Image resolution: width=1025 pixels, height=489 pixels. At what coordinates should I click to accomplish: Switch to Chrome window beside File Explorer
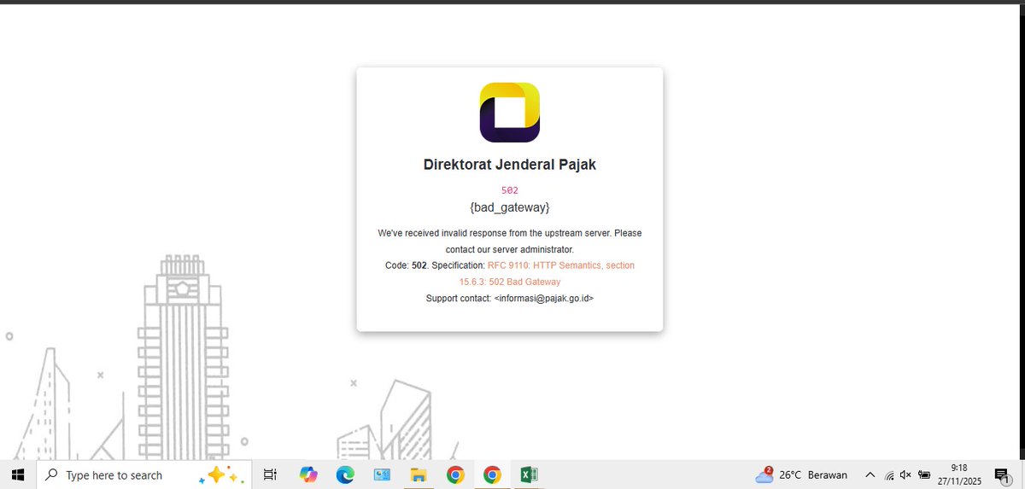[x=455, y=474]
